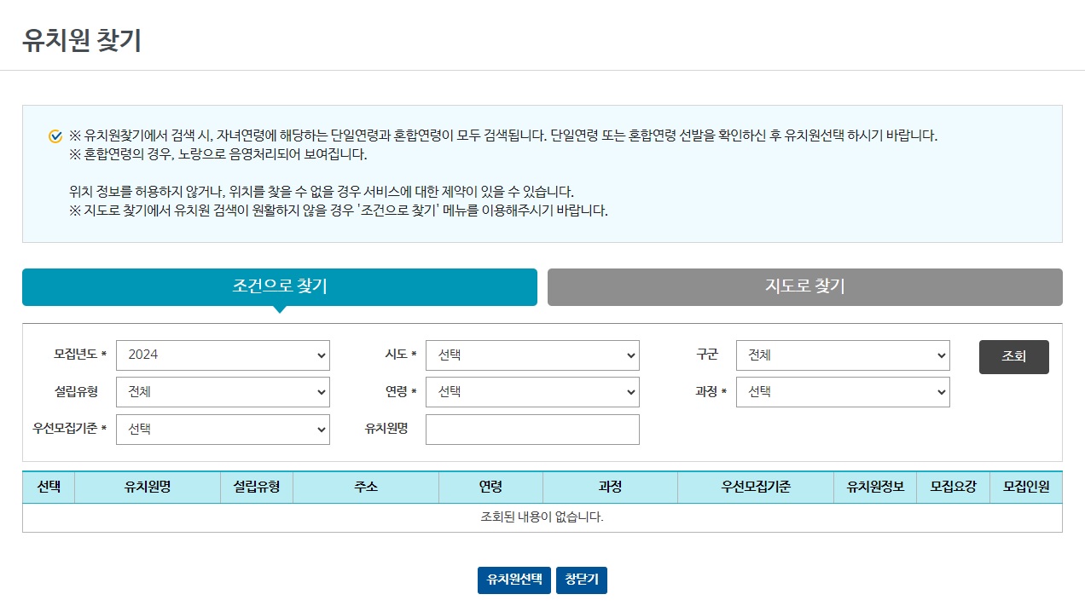Screen dimensions: 1085x606
Task: Open the 모집년도 year dropdown
Action: pos(222,355)
